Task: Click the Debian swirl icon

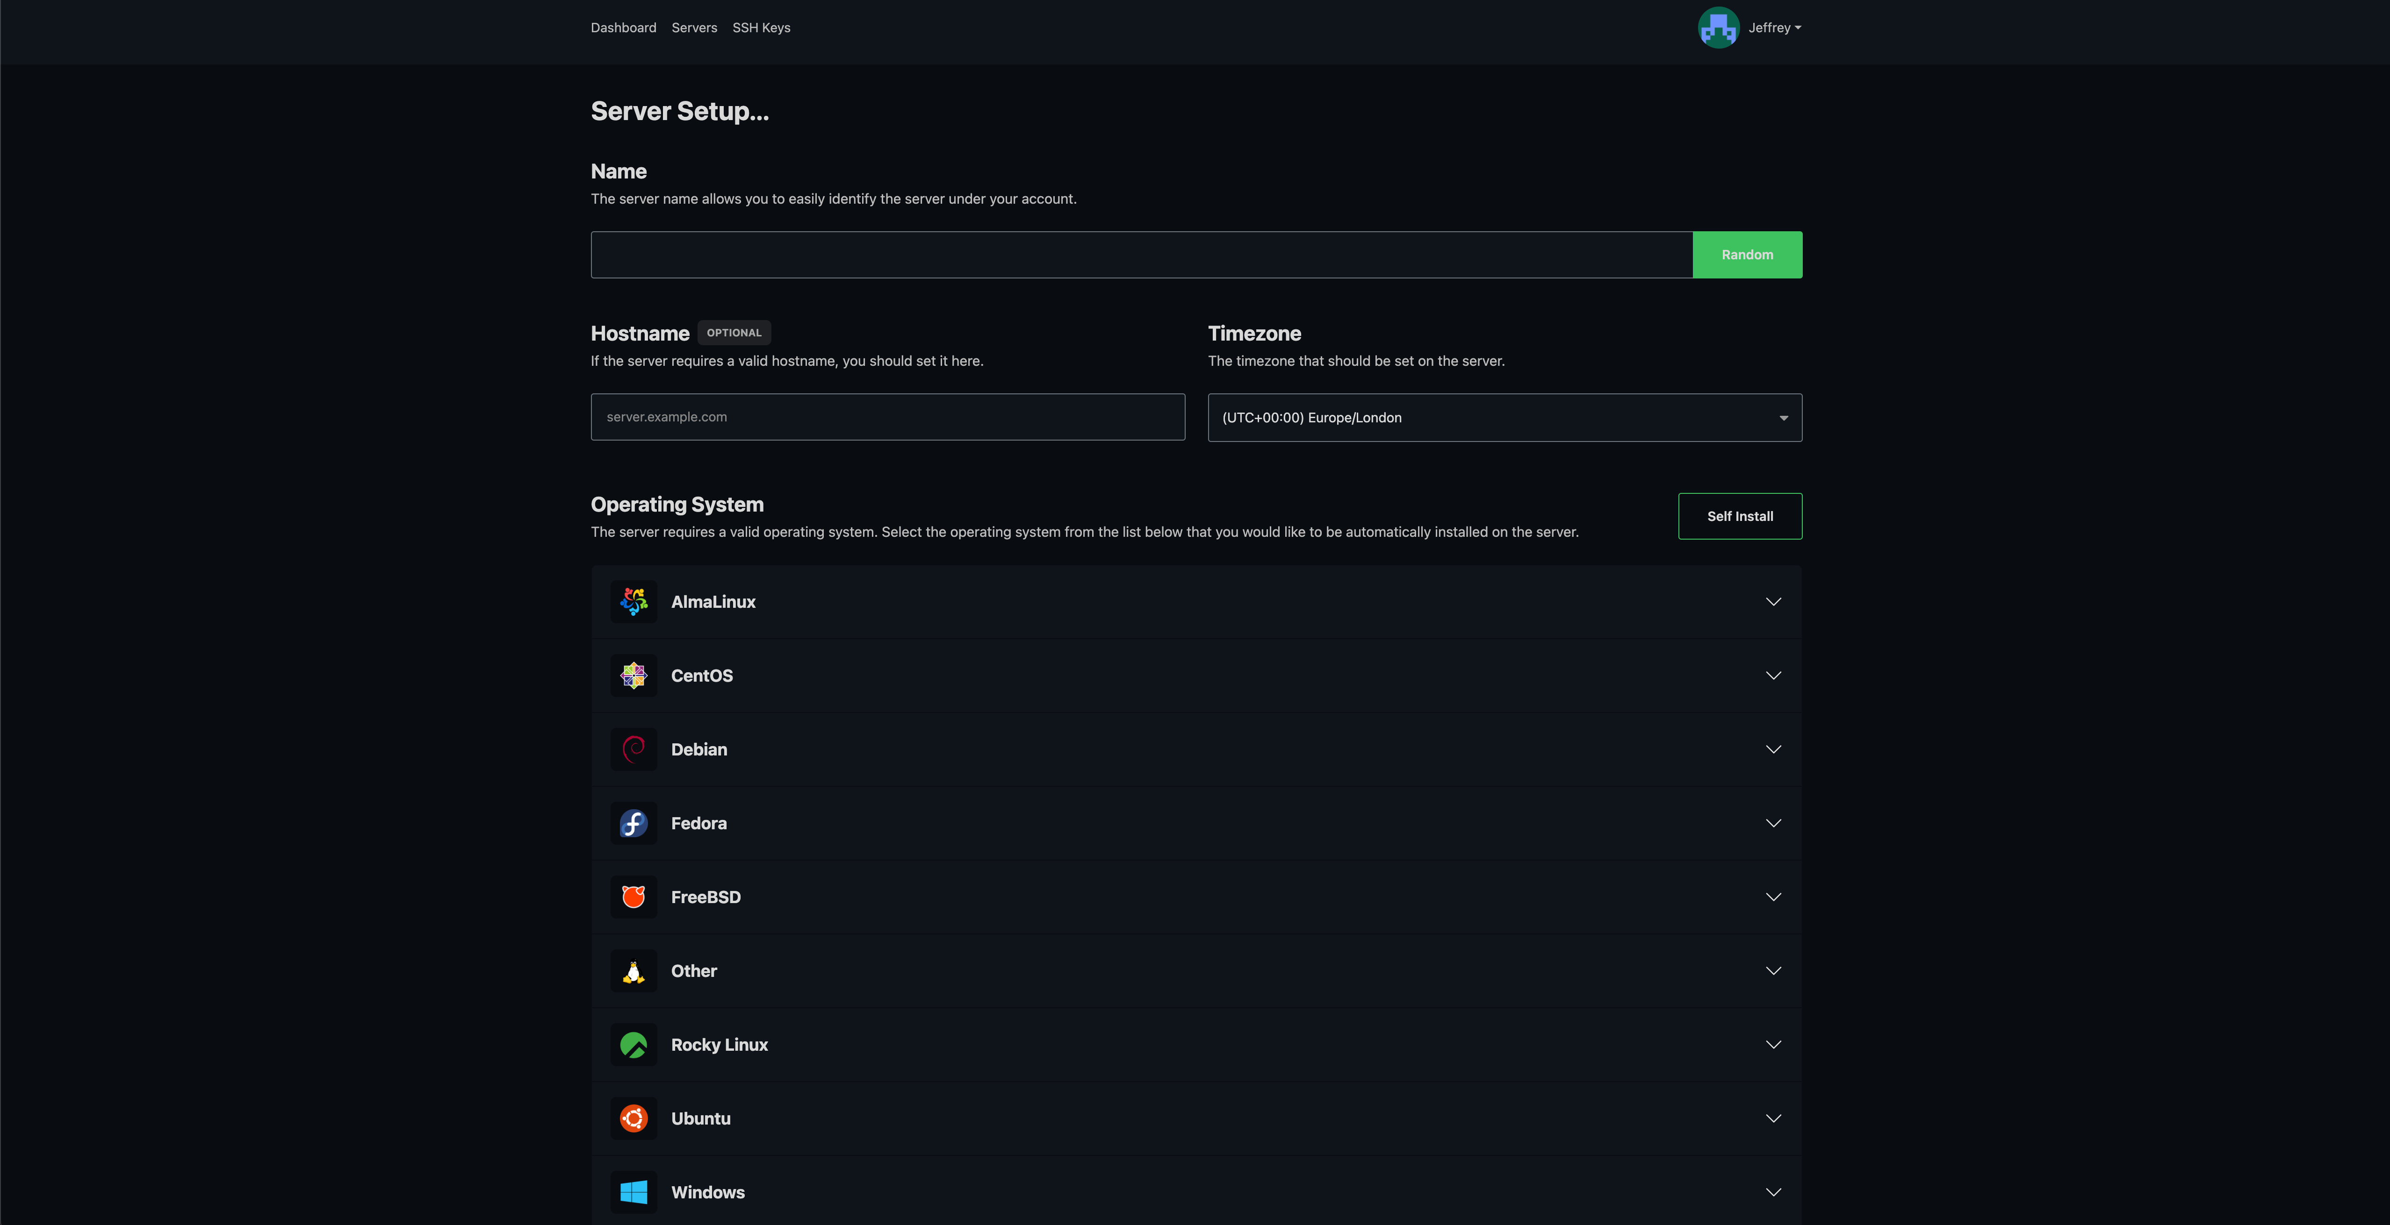Action: point(633,749)
